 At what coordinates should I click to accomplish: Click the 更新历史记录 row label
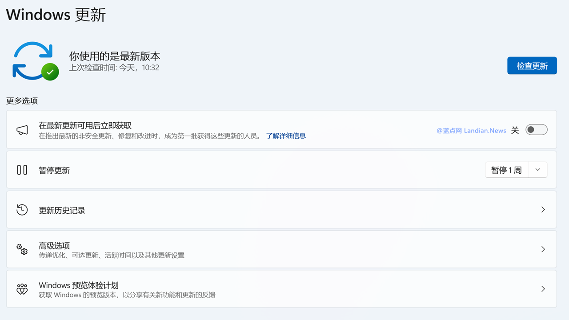(62, 210)
